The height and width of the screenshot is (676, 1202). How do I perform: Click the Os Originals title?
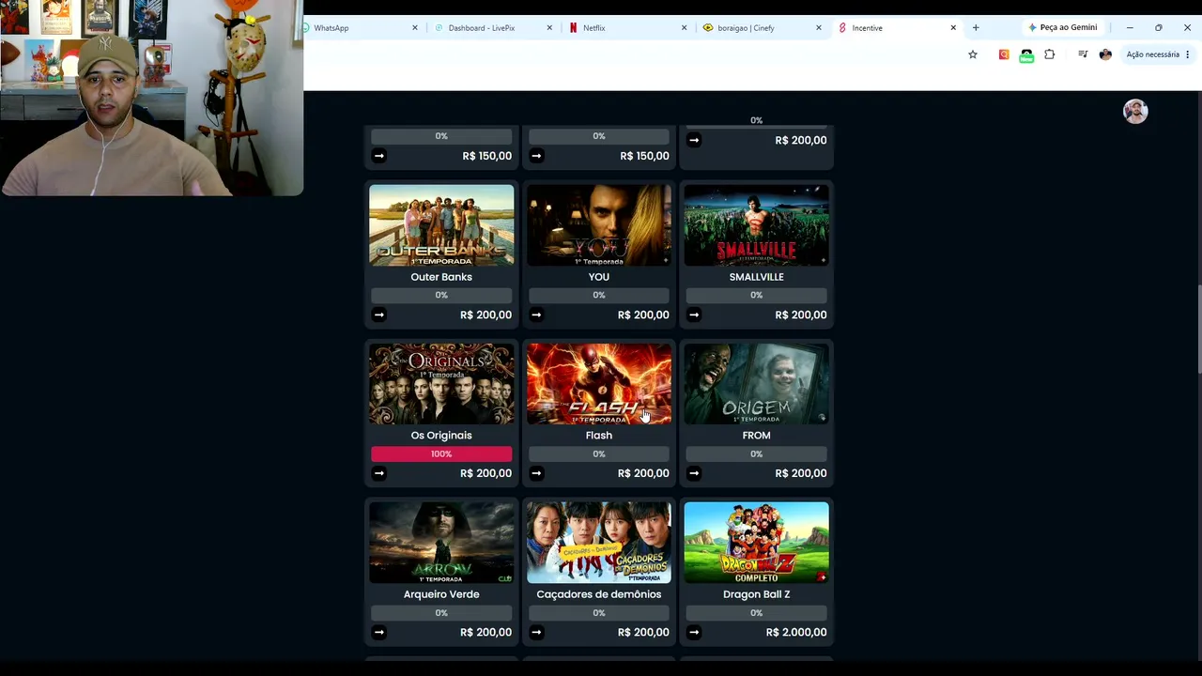tap(441, 436)
